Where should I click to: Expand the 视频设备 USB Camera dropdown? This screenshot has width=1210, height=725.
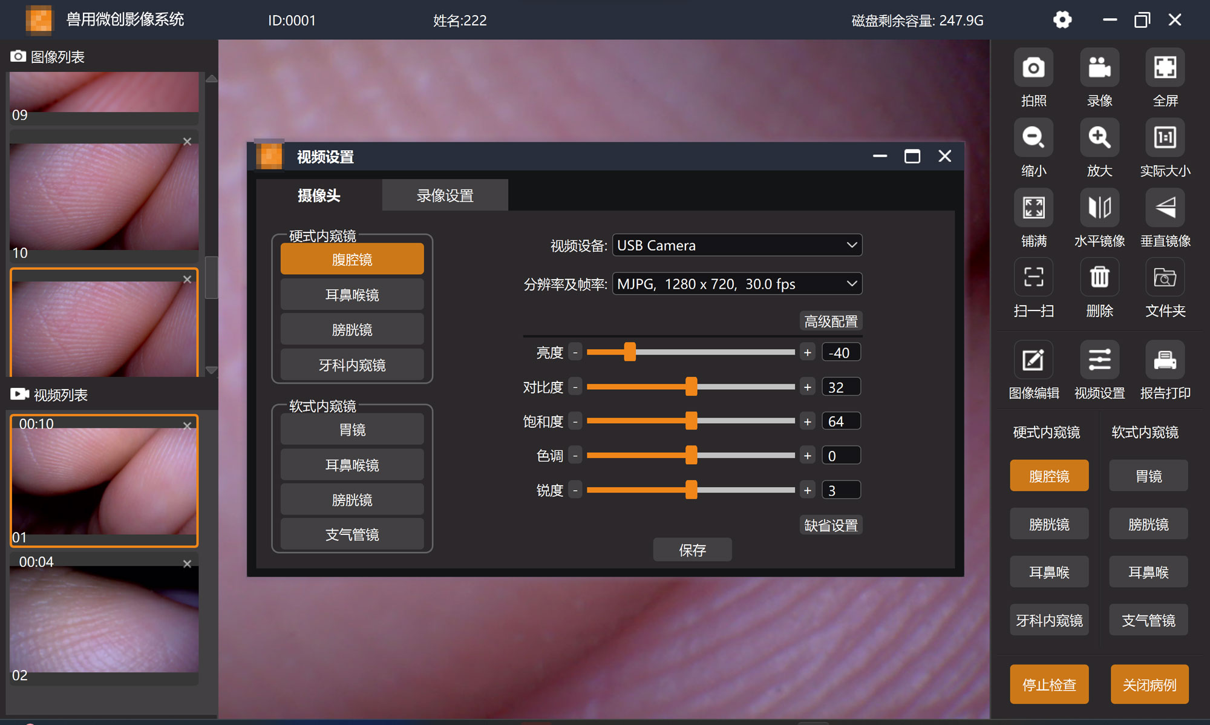tap(737, 245)
